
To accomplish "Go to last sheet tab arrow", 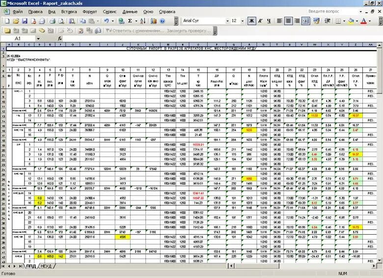I will (21, 266).
